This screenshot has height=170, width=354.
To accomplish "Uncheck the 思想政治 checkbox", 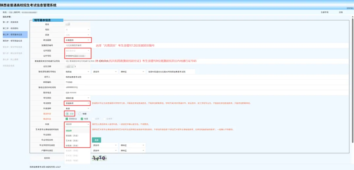I will point(67,119).
